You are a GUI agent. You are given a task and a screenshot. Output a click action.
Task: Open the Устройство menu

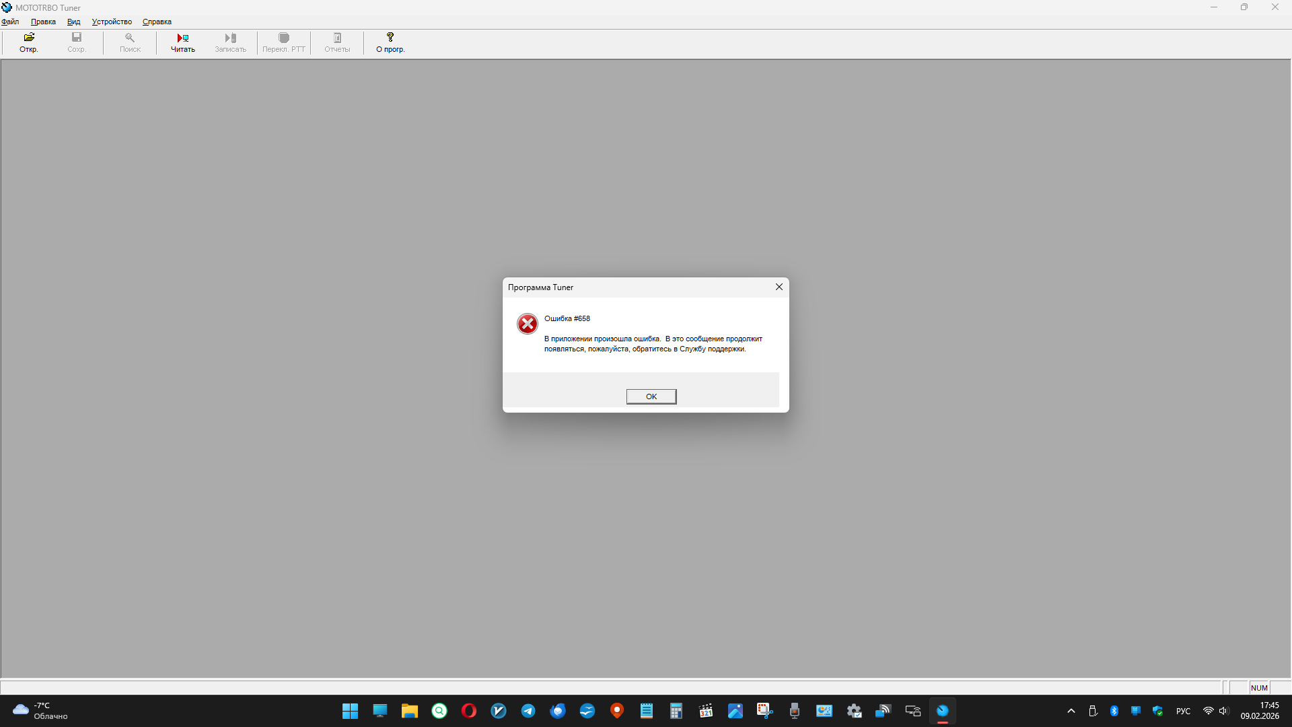coord(112,22)
